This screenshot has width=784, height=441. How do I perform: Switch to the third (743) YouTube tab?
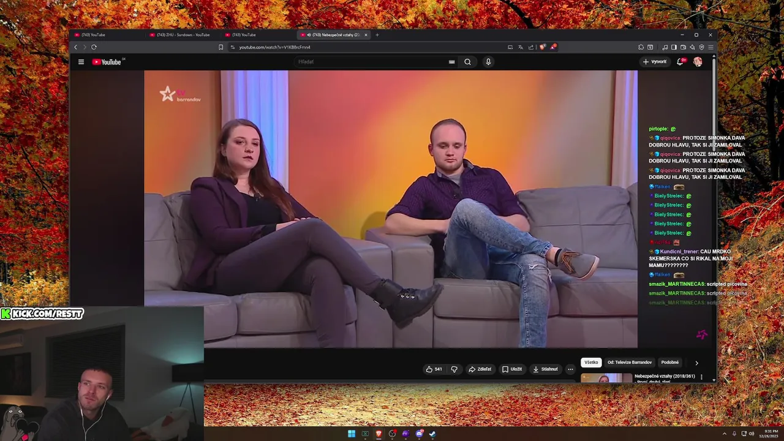click(x=258, y=35)
